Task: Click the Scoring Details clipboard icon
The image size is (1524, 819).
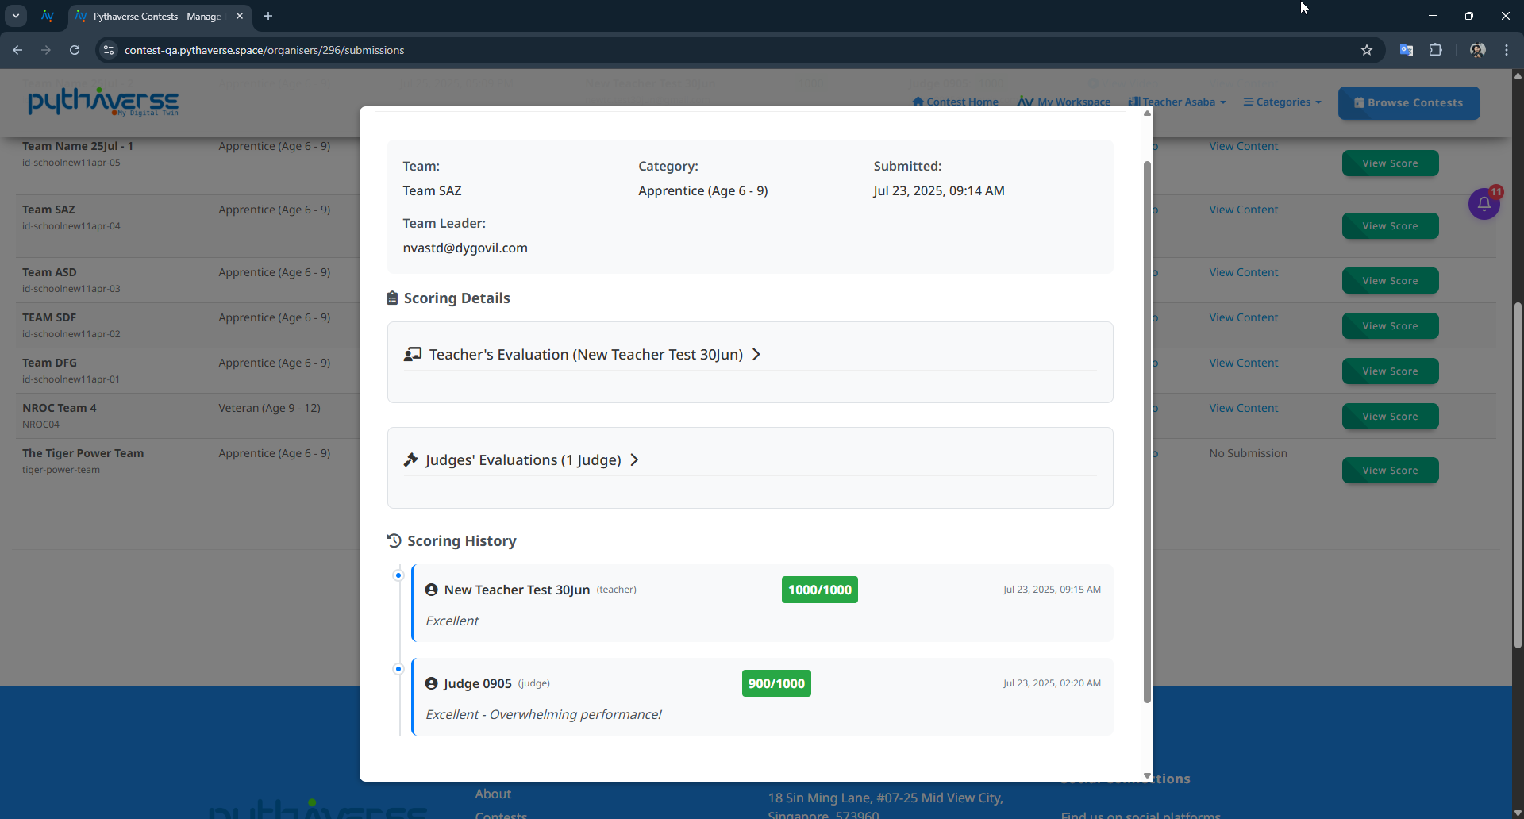Action: (392, 298)
